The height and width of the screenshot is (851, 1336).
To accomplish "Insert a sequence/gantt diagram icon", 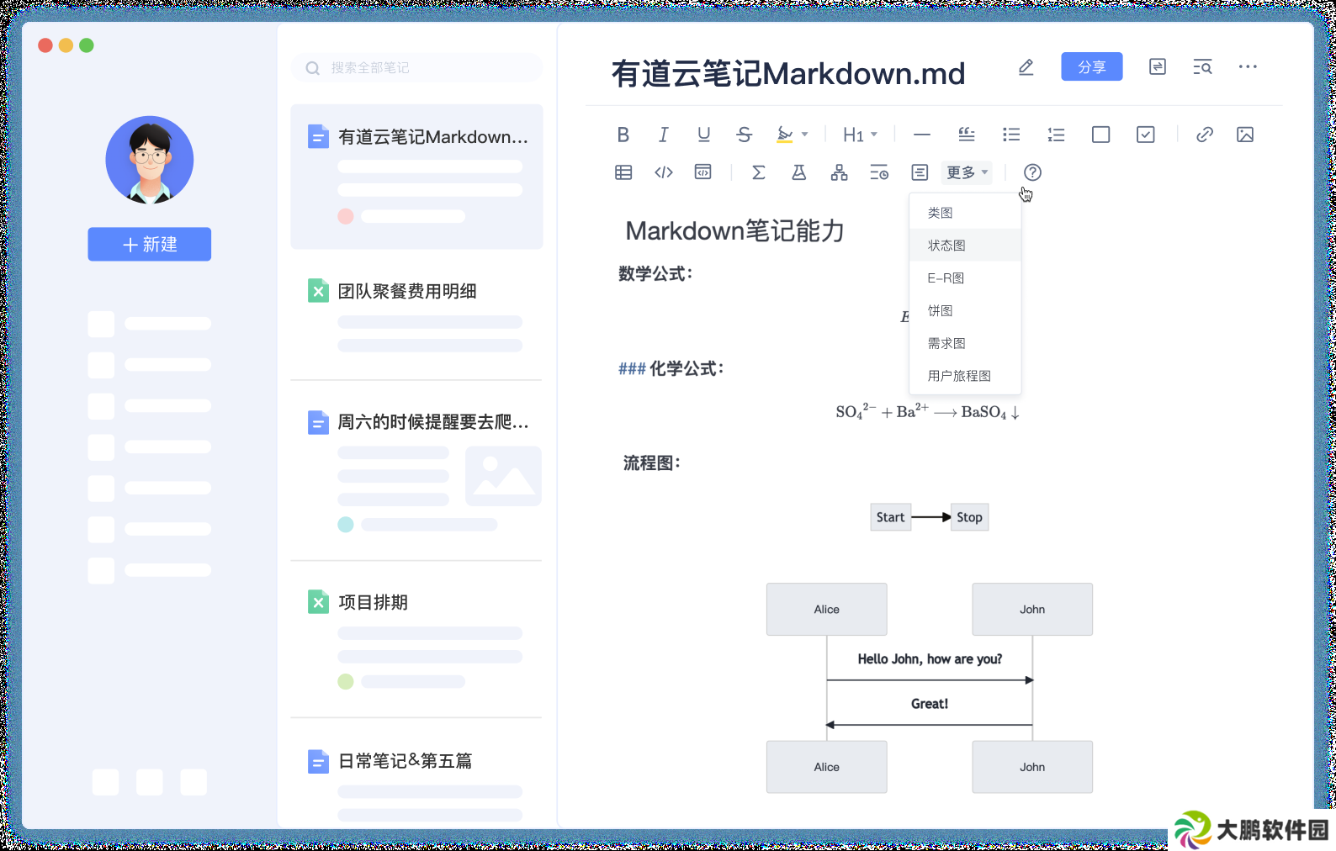I will [x=879, y=172].
